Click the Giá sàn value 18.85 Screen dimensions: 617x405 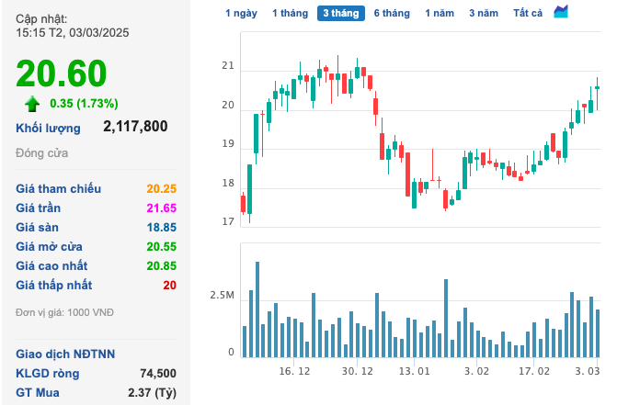(161, 228)
